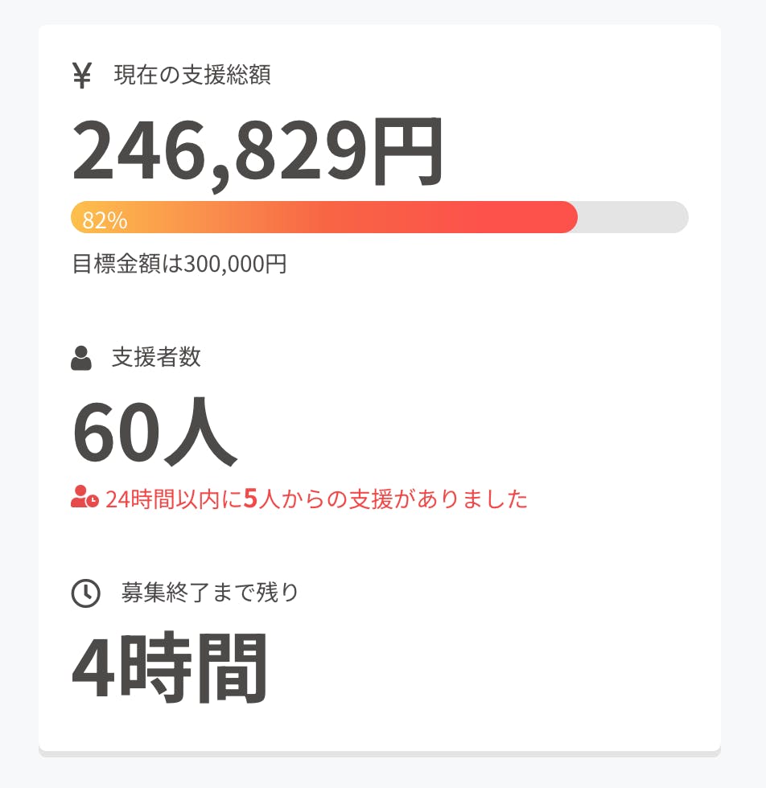The width and height of the screenshot is (766, 788).
Task: Click the gray unfilled end of progress bar
Action: [x=636, y=217]
